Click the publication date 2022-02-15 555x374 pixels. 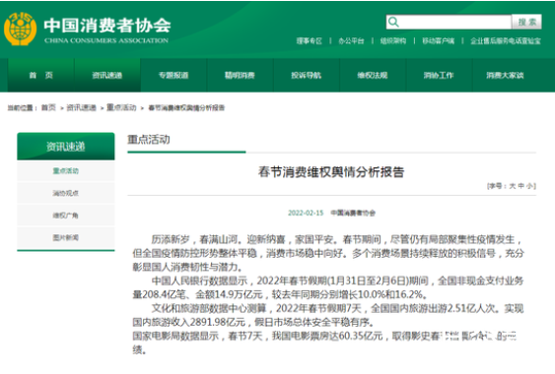(x=306, y=213)
